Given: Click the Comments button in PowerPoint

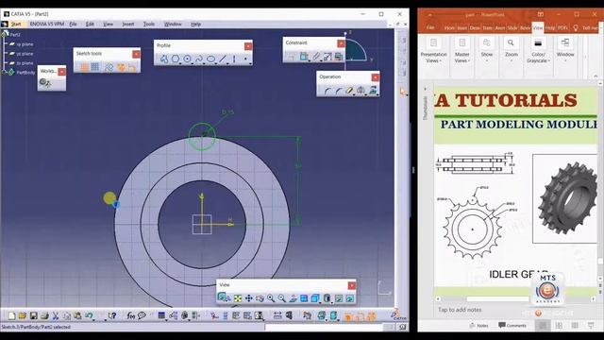Looking at the screenshot, I should (512, 325).
